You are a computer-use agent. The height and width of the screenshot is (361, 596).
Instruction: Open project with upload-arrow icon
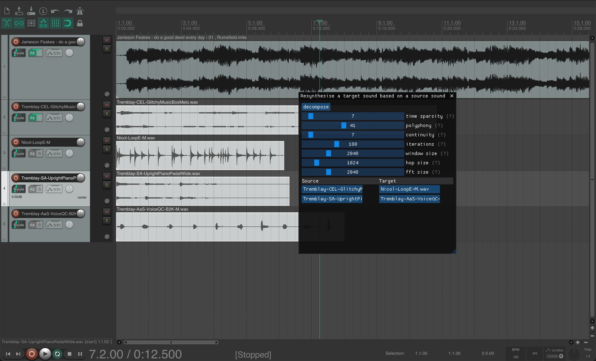point(19,11)
